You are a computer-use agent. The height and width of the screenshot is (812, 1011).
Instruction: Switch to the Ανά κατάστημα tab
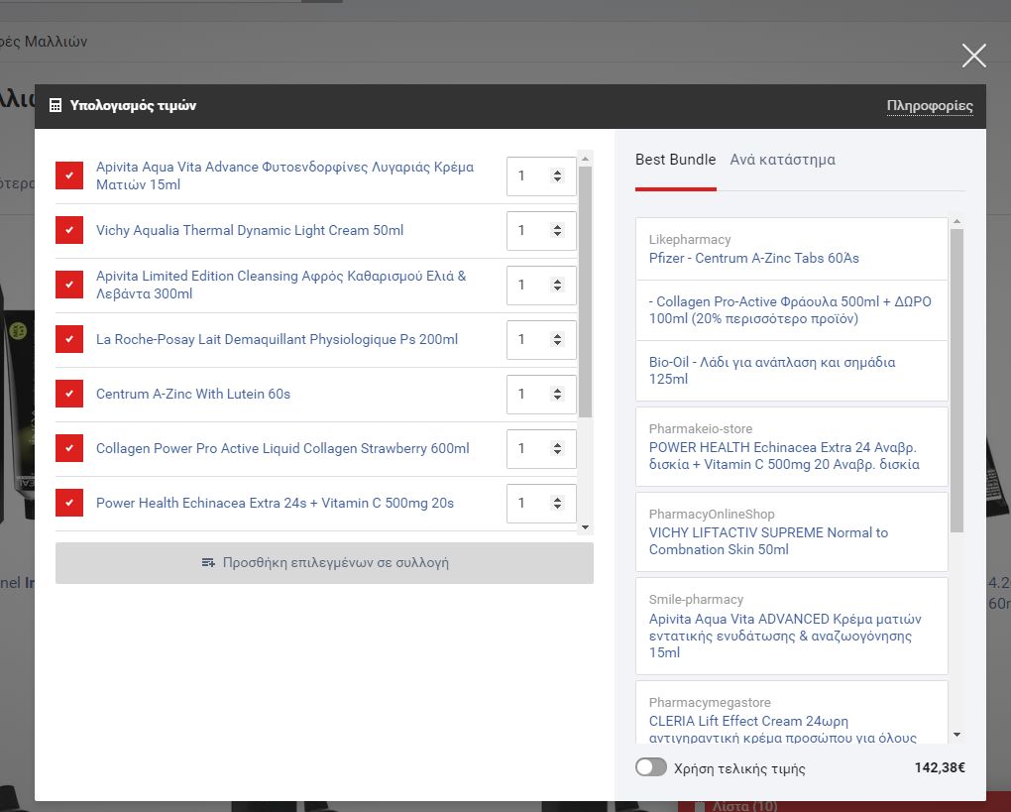pos(782,160)
